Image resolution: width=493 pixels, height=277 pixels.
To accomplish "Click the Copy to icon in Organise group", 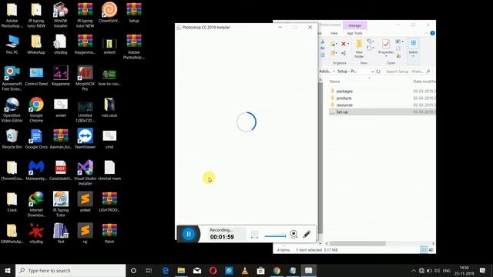I will [x=333, y=53].
